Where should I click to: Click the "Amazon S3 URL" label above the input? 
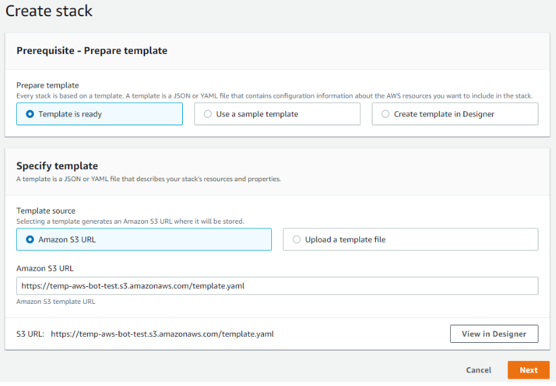(45, 268)
